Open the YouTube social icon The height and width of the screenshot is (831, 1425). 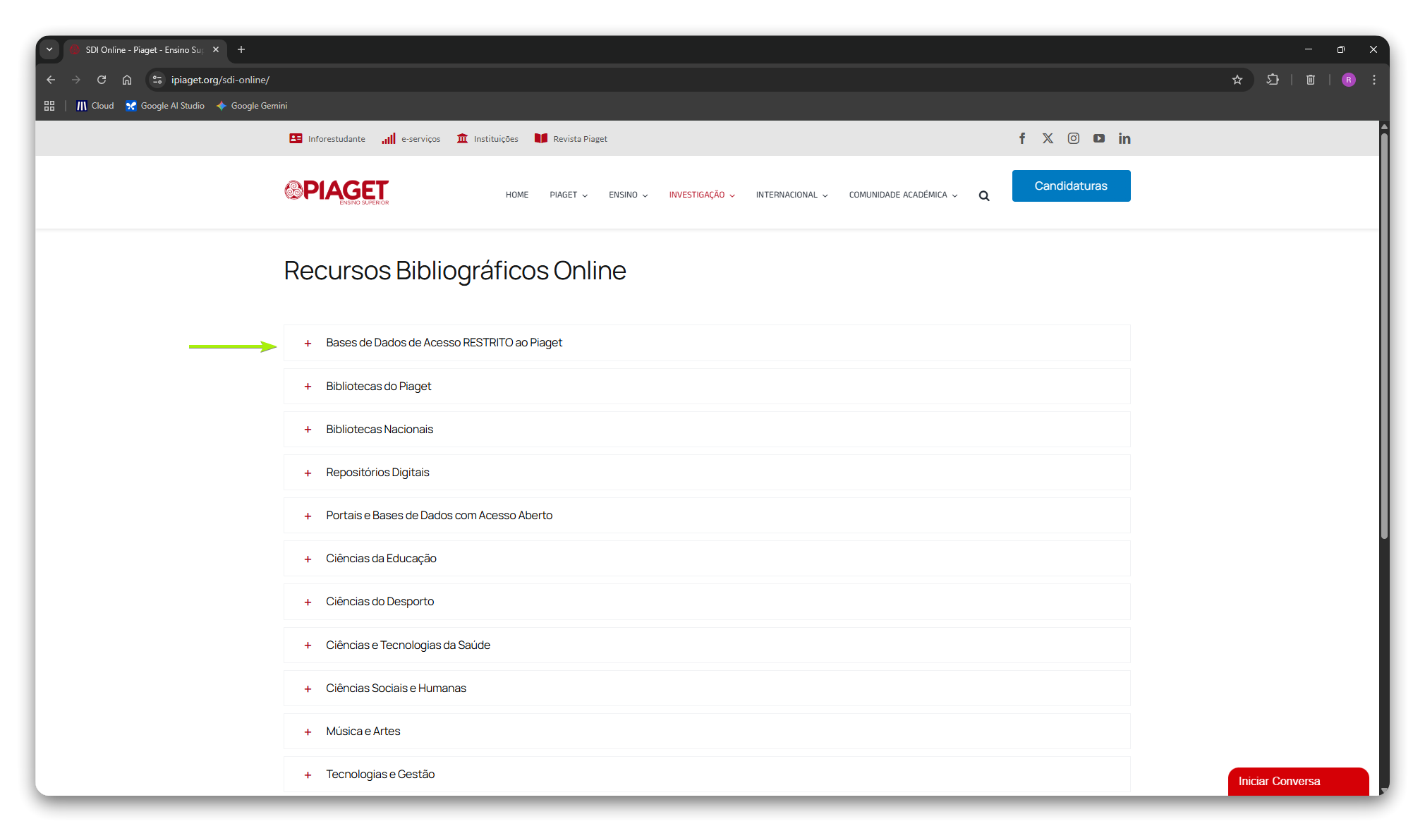[1099, 138]
